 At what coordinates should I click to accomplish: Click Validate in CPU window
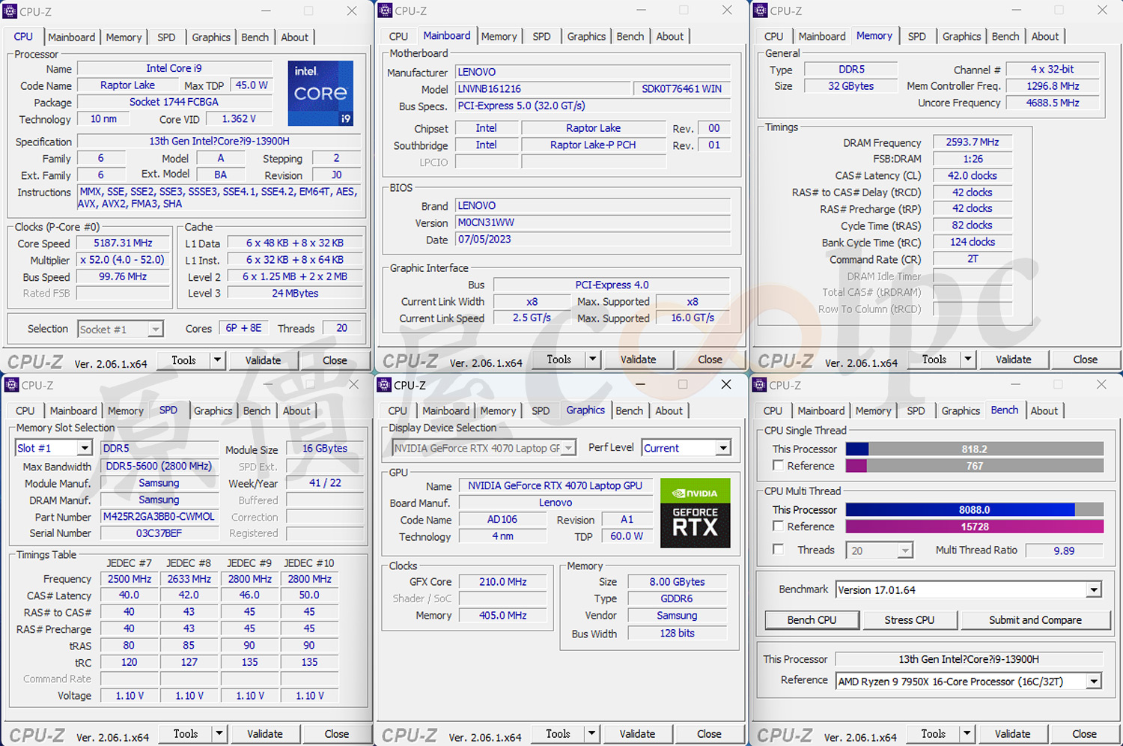(x=263, y=360)
